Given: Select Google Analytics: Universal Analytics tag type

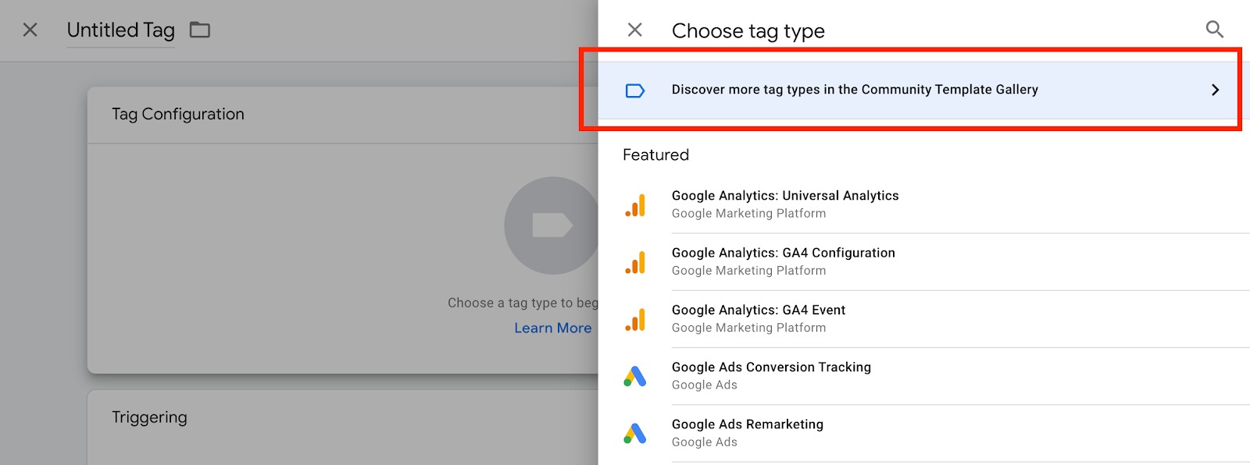Looking at the screenshot, I should (x=784, y=196).
